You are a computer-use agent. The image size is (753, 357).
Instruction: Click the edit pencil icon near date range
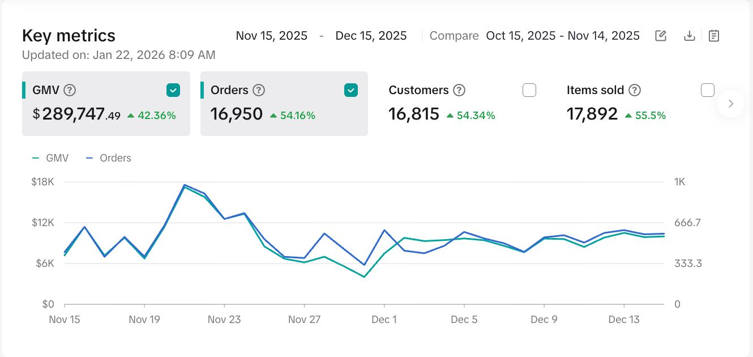(x=660, y=36)
